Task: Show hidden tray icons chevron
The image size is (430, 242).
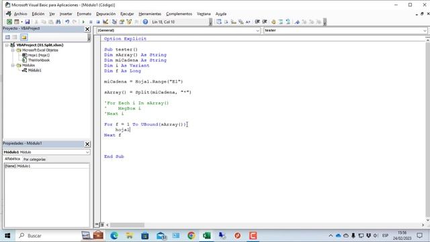Action: point(331,235)
